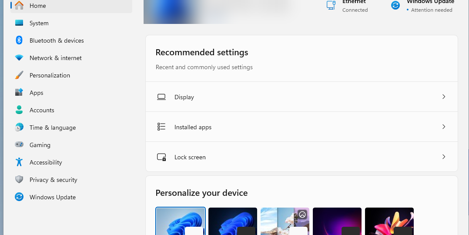Screen dimensions: 469x235
Task: Click the Privacy & security shield icon
Action: click(x=19, y=179)
